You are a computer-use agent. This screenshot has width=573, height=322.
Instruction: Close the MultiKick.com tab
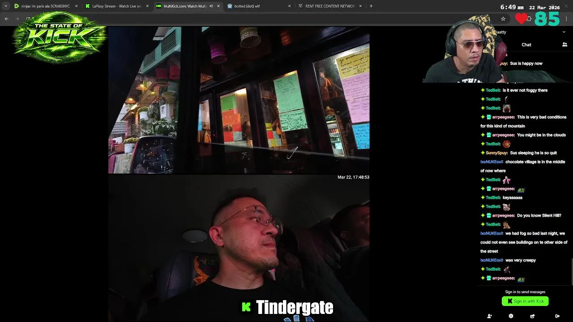[x=218, y=6]
